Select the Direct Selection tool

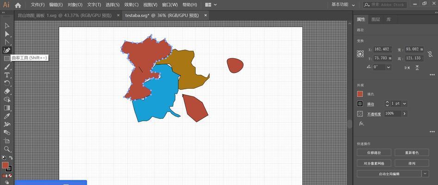(7, 34)
